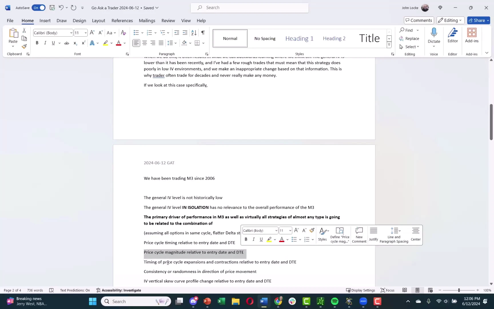Click the Redo icon in title bar
This screenshot has width=494, height=309.
pyautogui.click(x=73, y=8)
